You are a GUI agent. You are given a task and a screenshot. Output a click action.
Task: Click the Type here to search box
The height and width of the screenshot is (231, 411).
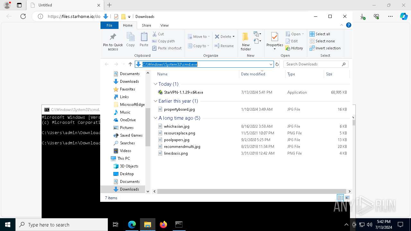(x=62, y=225)
